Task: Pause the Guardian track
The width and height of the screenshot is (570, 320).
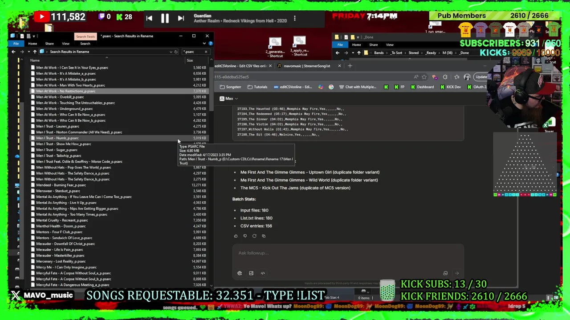Action: (x=165, y=18)
